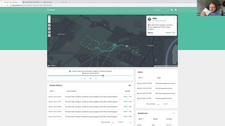225x126 pixels.
Task: Click Milo's avatar picture
Action: point(149,19)
